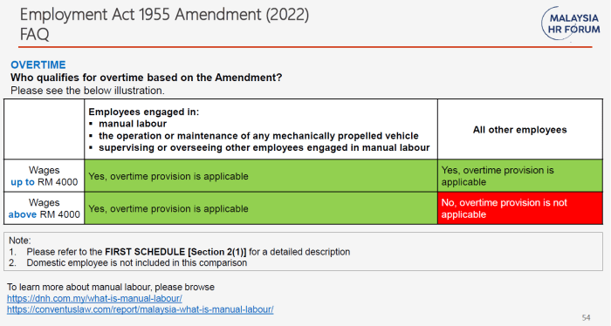Click the slide page number 54

point(586,318)
